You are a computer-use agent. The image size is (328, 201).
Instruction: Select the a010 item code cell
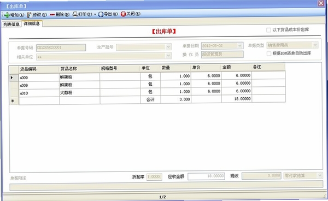coord(39,93)
